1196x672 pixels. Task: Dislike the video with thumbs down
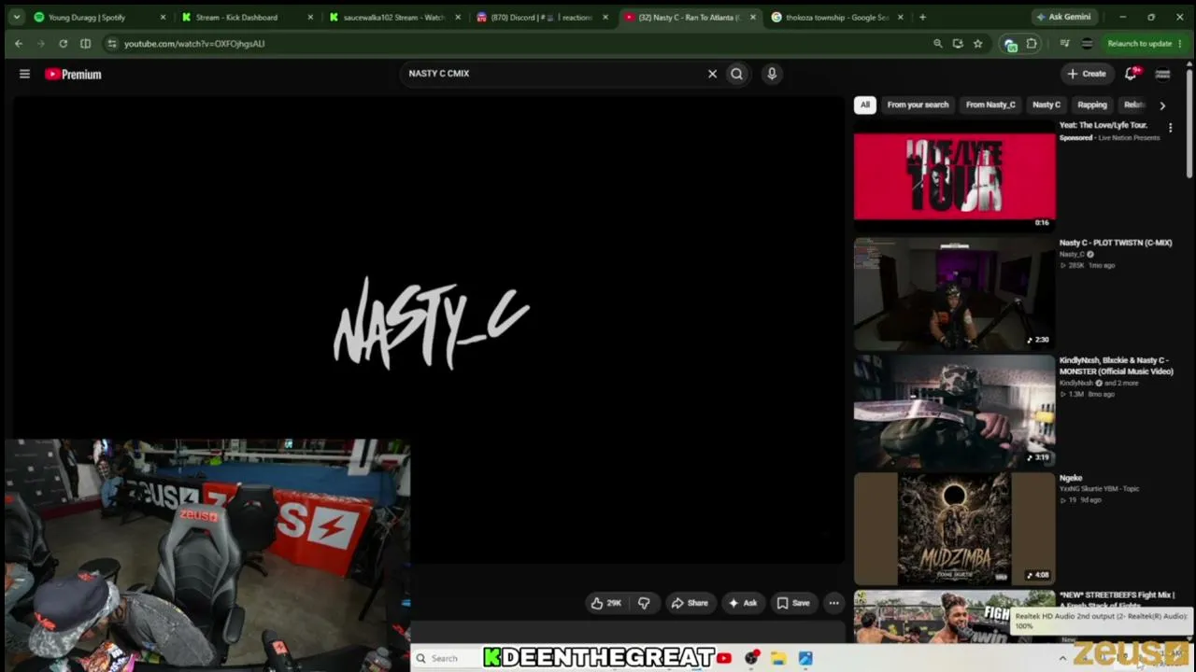(x=644, y=603)
